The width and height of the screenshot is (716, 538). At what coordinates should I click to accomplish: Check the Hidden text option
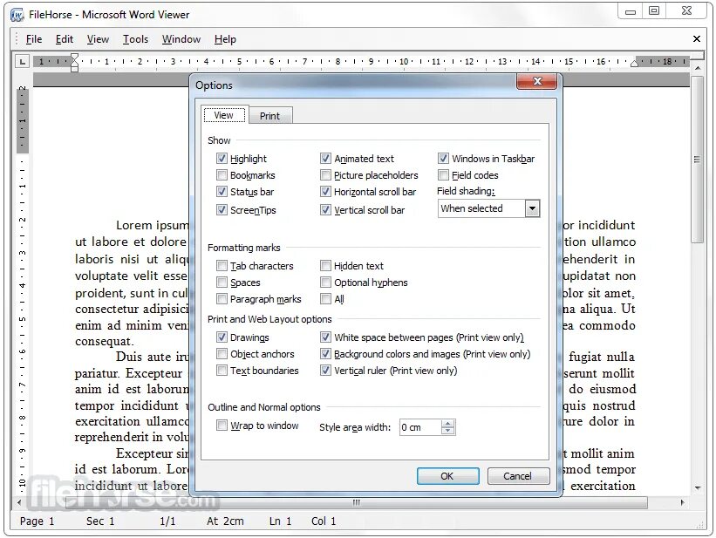(325, 266)
